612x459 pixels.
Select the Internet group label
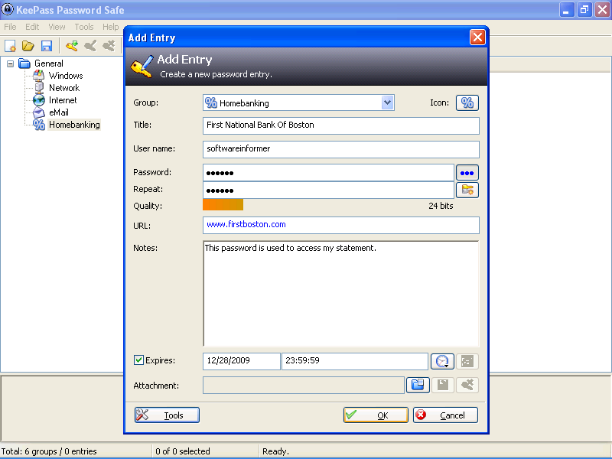tap(63, 100)
